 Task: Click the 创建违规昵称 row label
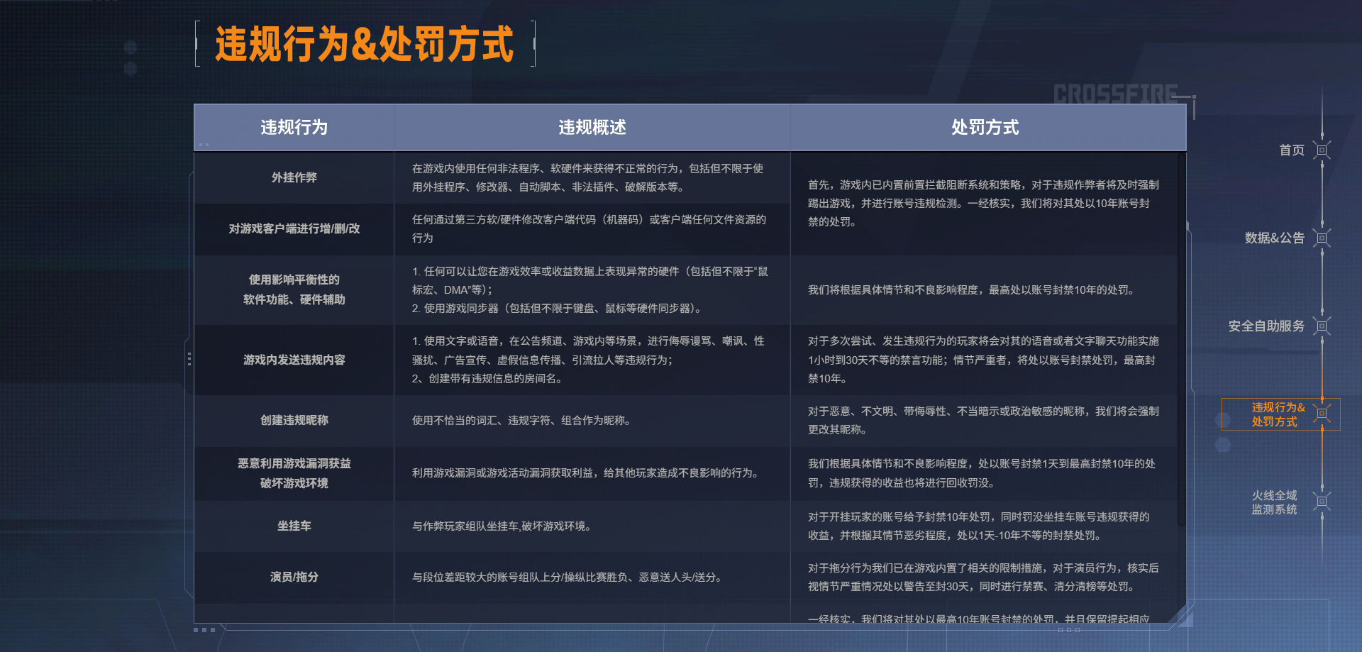[x=294, y=420]
